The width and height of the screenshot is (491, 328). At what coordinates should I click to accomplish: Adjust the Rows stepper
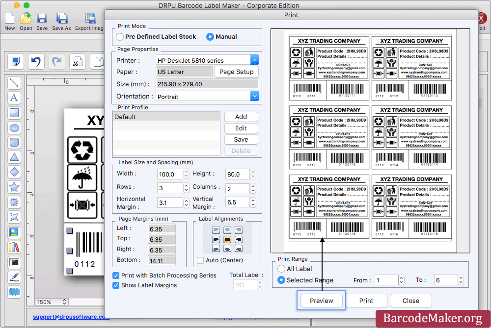pos(186,188)
